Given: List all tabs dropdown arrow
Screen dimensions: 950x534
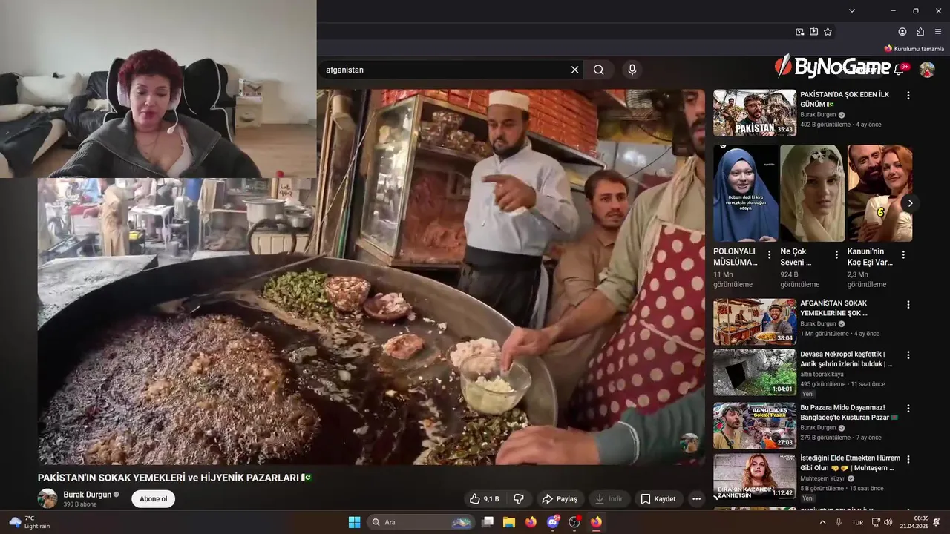Looking at the screenshot, I should [x=852, y=10].
